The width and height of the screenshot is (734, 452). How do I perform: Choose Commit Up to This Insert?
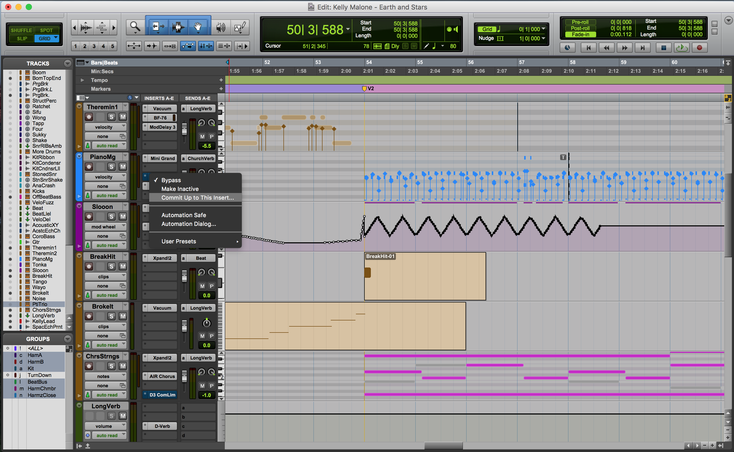tap(198, 198)
